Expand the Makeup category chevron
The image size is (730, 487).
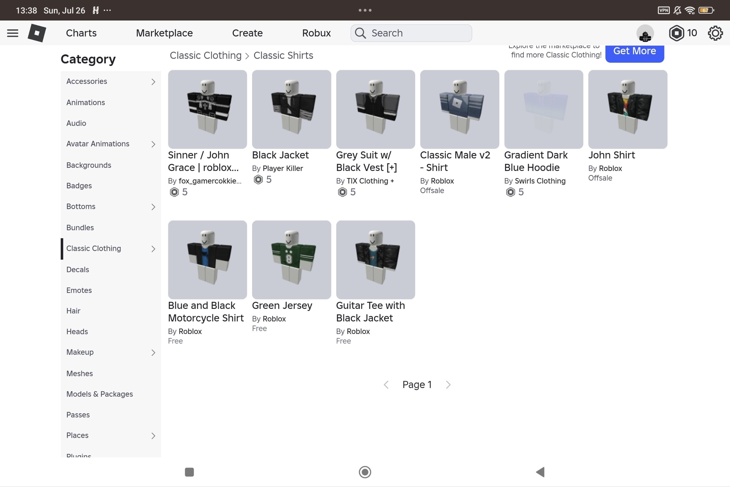coord(153,352)
